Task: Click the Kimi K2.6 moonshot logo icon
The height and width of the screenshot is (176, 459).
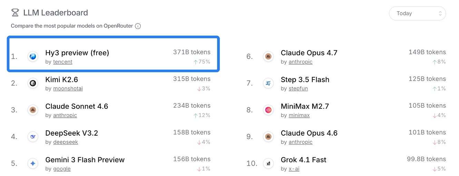Action: pos(33,83)
